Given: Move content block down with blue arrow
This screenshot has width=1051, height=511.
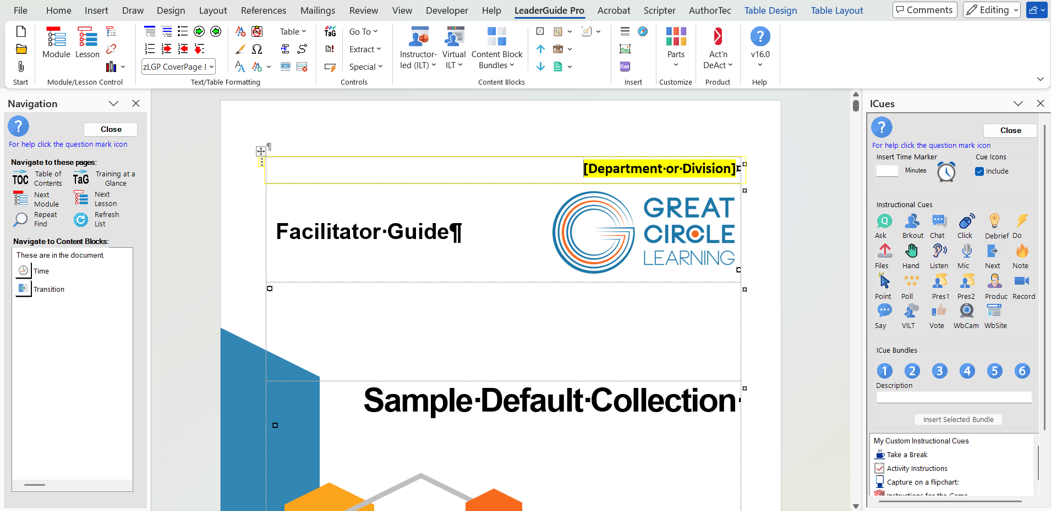Looking at the screenshot, I should click(x=541, y=66).
